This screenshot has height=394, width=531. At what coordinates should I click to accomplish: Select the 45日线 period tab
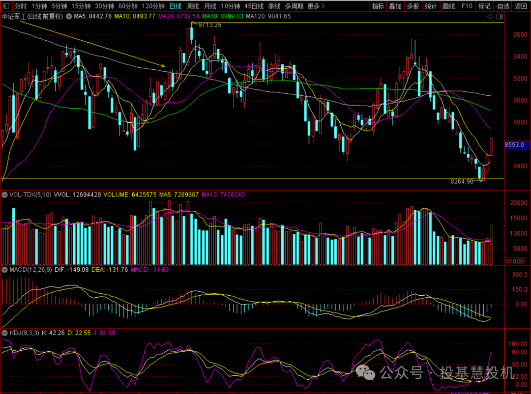[x=254, y=6]
